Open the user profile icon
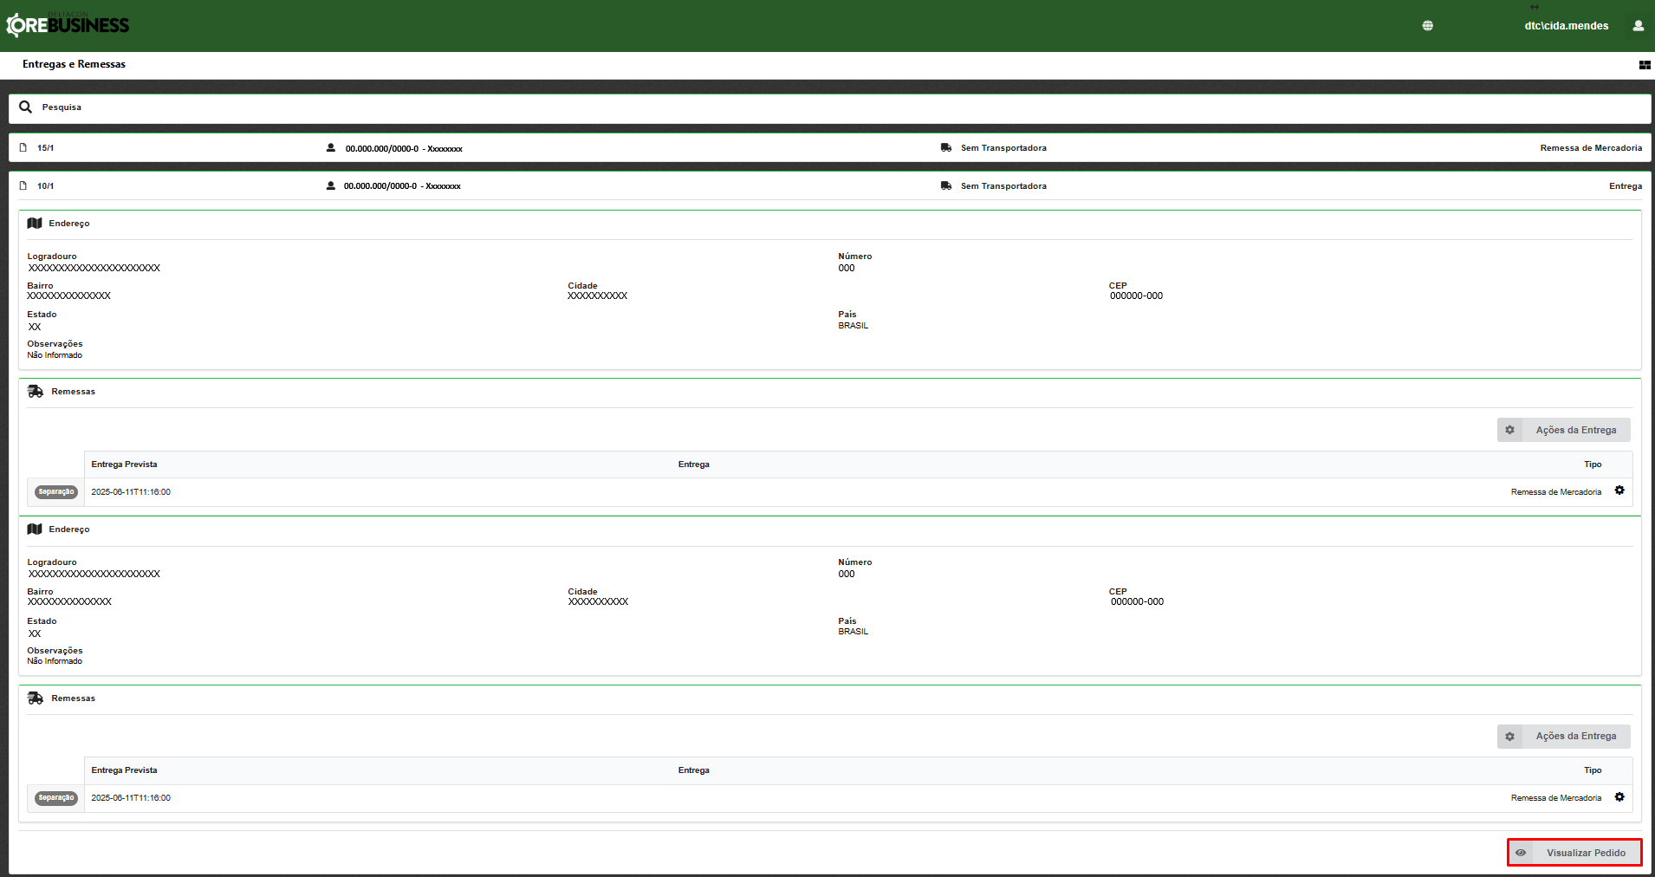The image size is (1655, 877). click(1638, 26)
